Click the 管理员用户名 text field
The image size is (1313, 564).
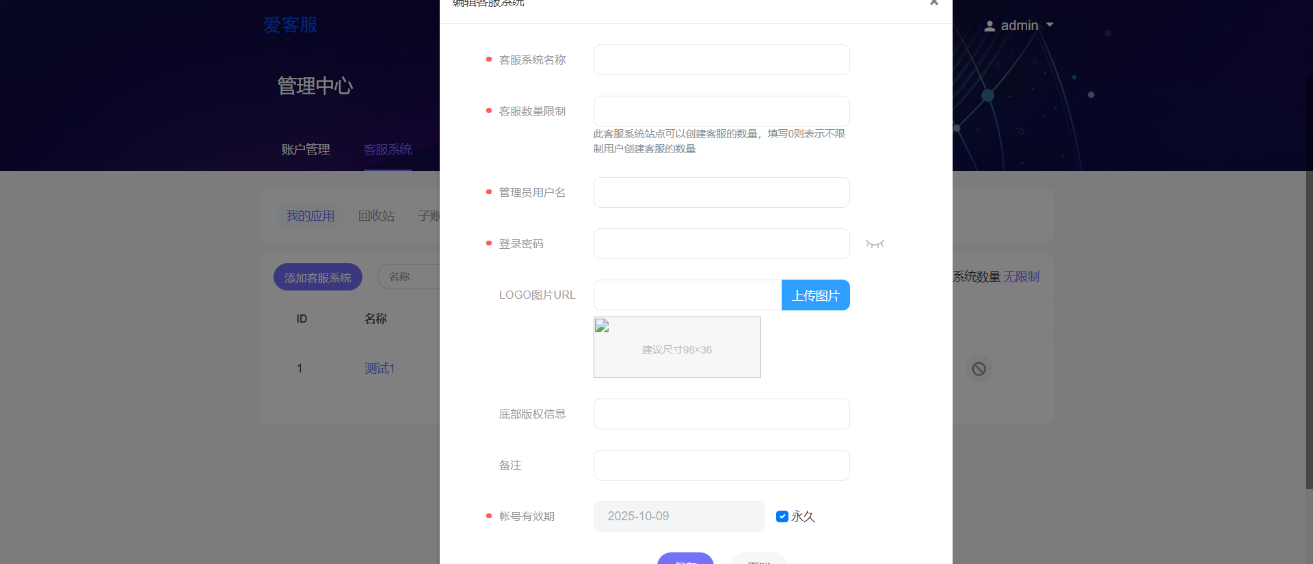721,193
